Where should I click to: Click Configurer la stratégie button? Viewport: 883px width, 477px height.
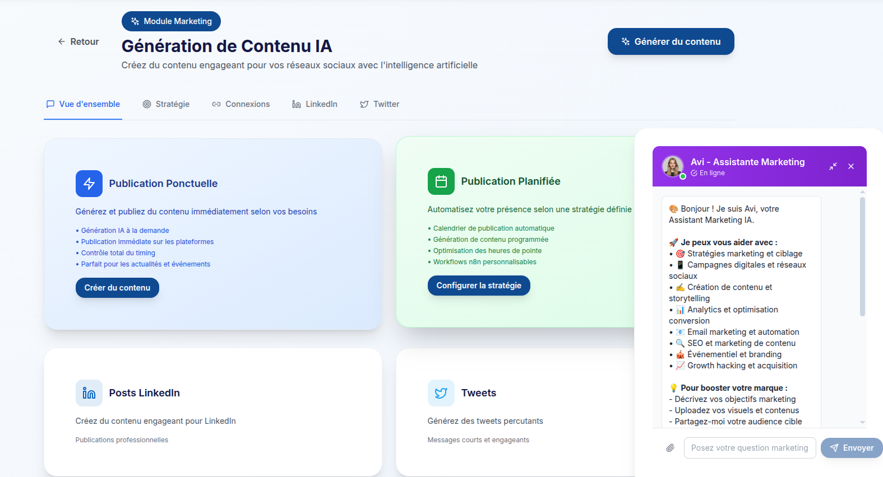479,286
